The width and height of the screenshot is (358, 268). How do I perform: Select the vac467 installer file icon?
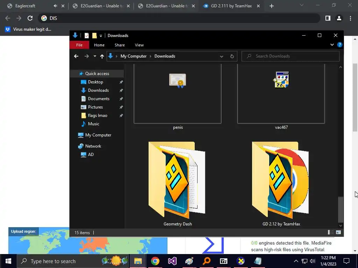[281, 80]
